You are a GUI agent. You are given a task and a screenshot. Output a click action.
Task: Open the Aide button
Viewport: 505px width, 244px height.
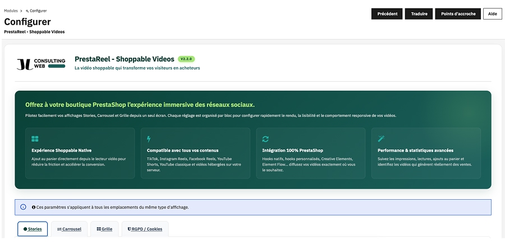pyautogui.click(x=493, y=14)
